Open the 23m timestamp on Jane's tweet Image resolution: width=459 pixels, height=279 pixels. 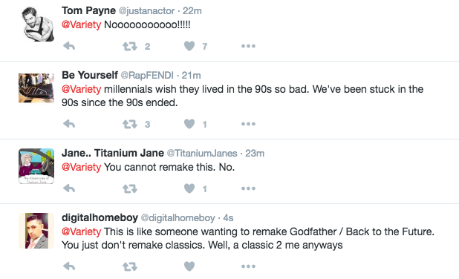pyautogui.click(x=255, y=154)
